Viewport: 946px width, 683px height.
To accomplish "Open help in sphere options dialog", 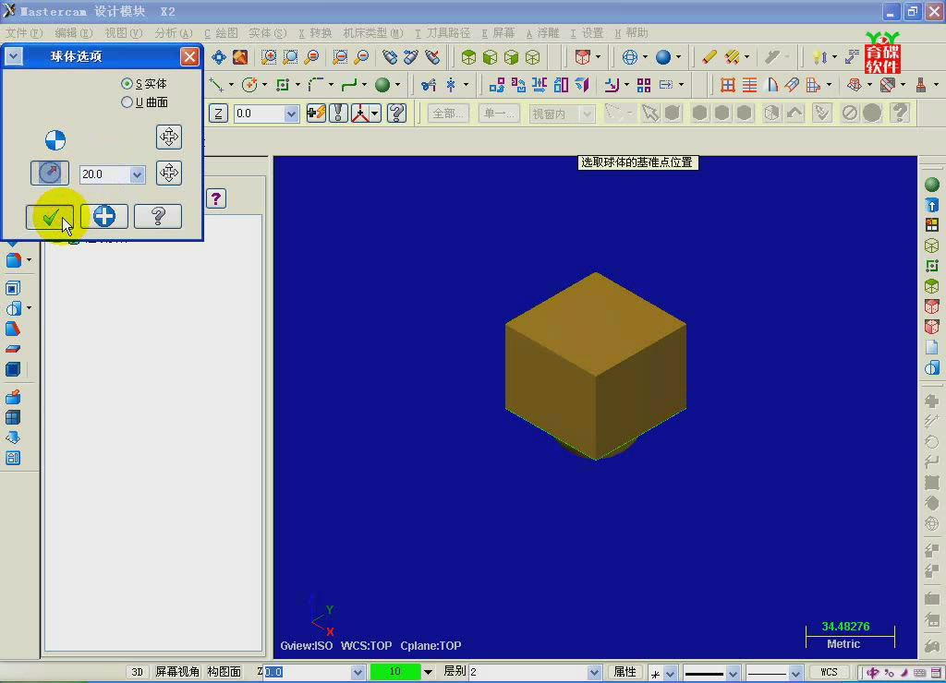I will (158, 216).
